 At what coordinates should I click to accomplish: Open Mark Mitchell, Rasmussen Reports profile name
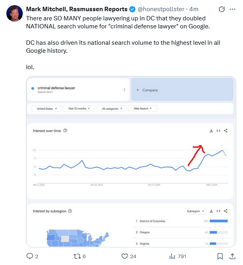pos(77,9)
